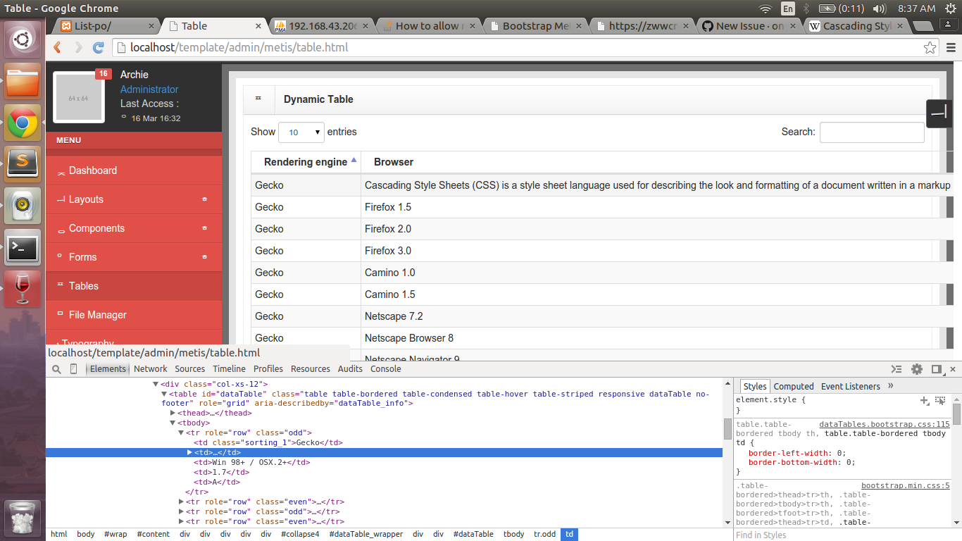Toggle the device mode phone icon
Screen dimensions: 962x541
74,369
